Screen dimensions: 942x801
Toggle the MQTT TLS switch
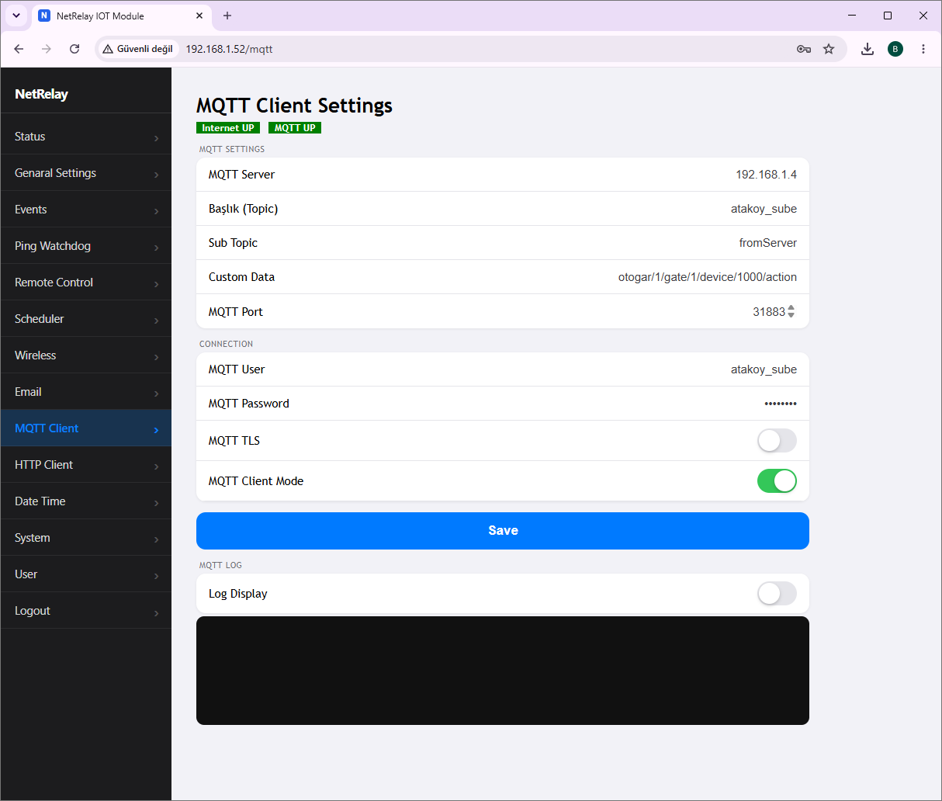click(777, 441)
